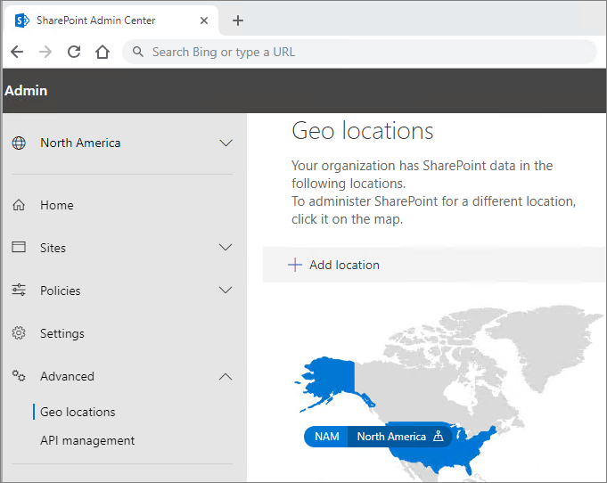Click the Add location button

334,265
